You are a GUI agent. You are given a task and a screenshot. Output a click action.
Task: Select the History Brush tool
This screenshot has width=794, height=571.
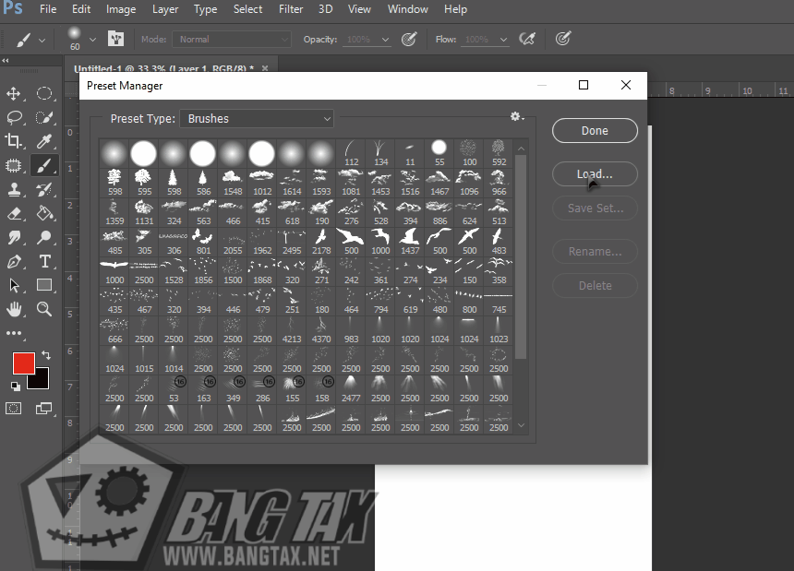click(44, 190)
